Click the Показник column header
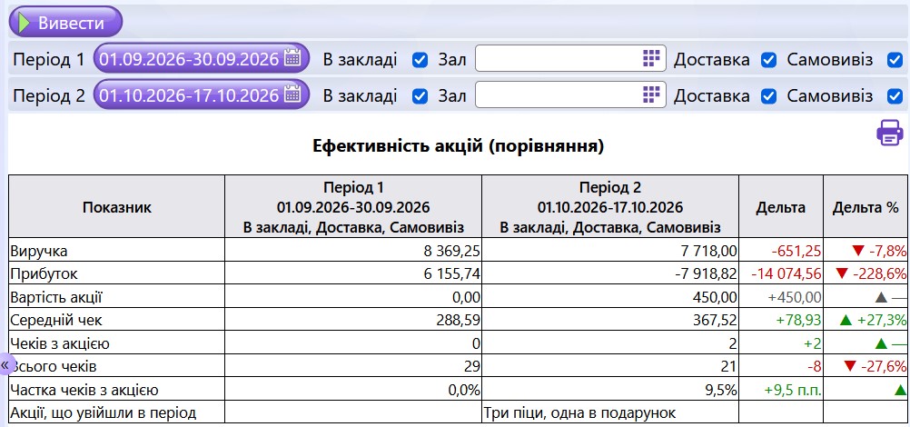The width and height of the screenshot is (910, 427). click(x=116, y=207)
